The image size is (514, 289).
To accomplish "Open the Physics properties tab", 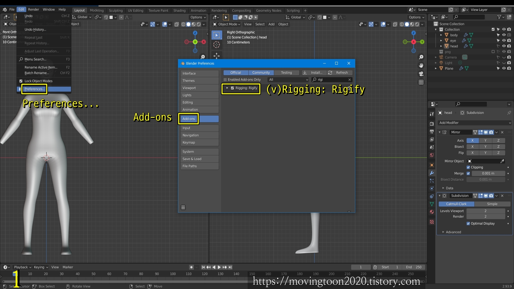I will tap(432, 188).
